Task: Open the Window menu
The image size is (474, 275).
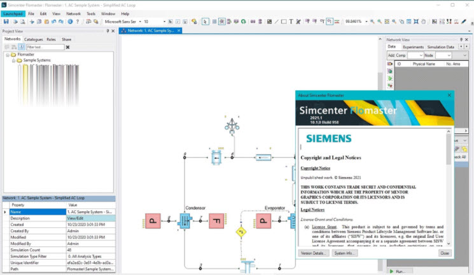Action: click(x=108, y=13)
